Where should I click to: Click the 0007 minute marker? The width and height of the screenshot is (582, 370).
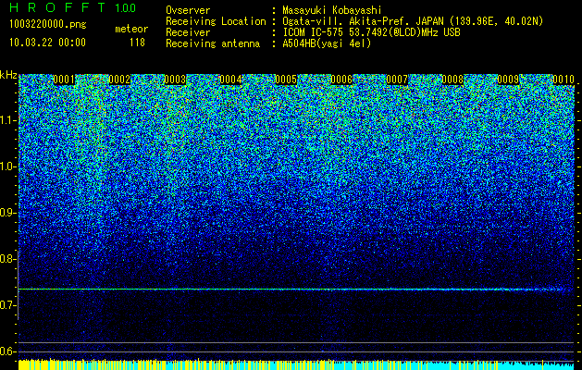click(397, 80)
